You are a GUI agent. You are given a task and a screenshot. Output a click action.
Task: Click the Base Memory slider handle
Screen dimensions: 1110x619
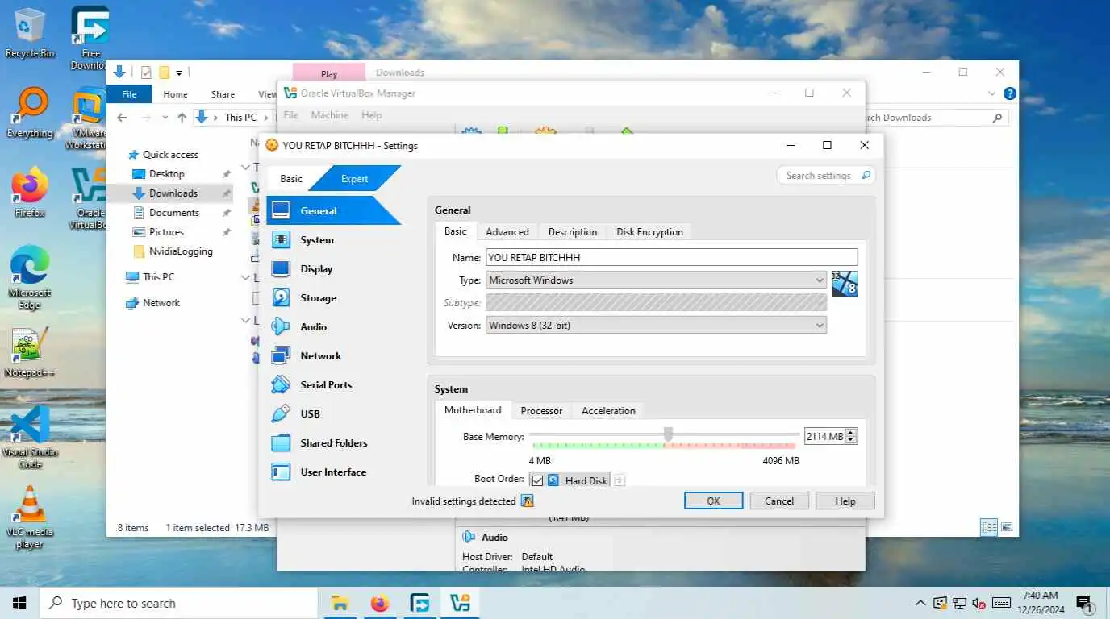tap(668, 434)
